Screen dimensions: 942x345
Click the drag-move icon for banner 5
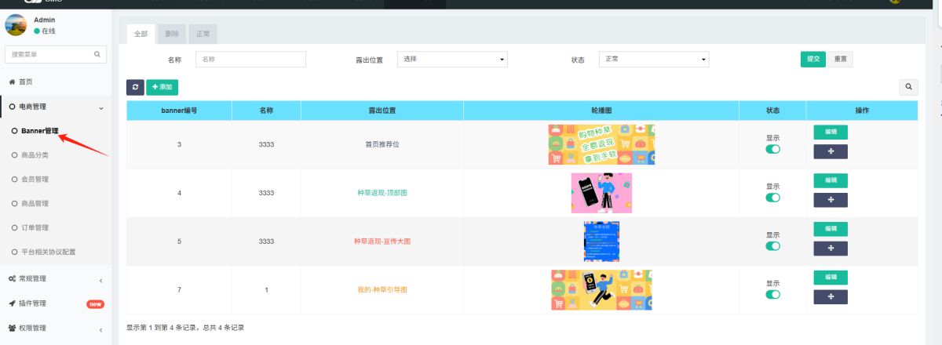pyautogui.click(x=831, y=248)
